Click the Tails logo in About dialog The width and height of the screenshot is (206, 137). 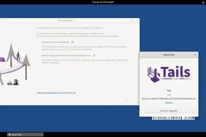[169, 74]
